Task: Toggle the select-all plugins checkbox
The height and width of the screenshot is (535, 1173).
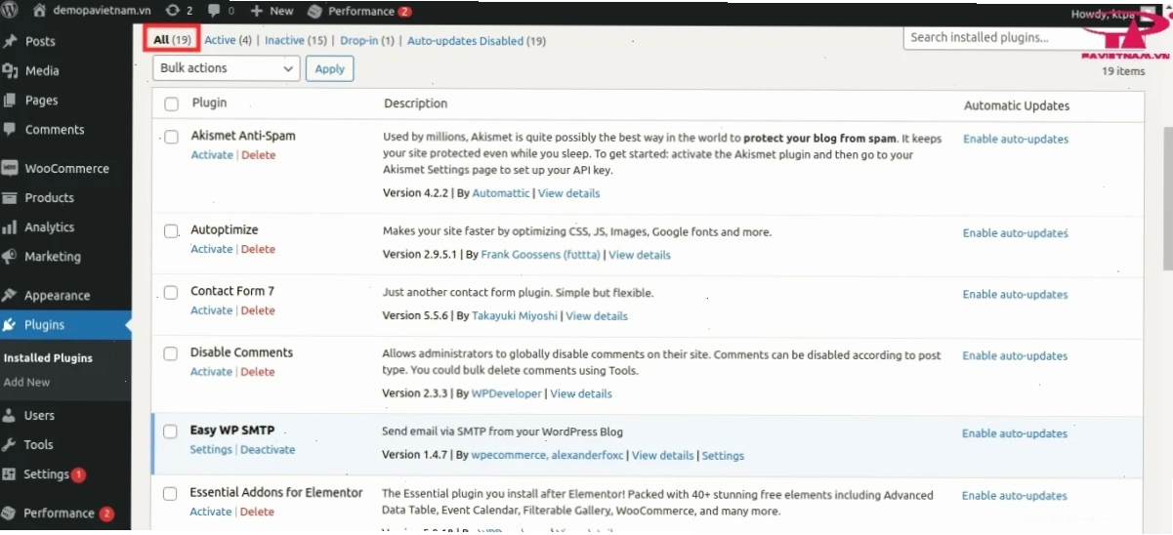Action: click(172, 103)
